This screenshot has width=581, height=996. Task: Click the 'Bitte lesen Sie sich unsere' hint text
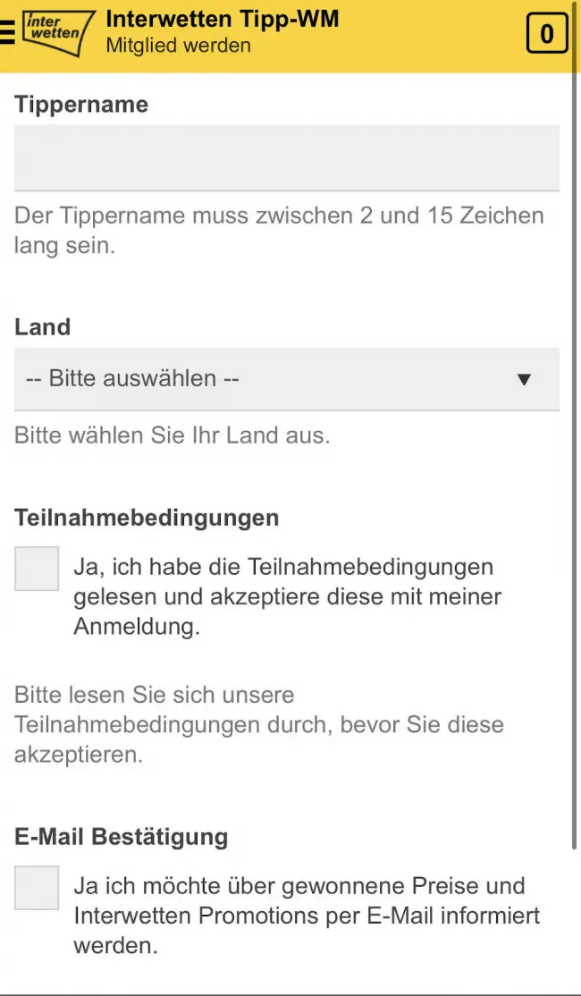[x=258, y=724]
